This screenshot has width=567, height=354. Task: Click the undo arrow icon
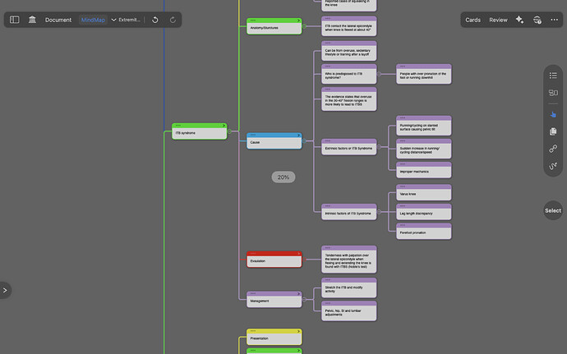pos(155,20)
